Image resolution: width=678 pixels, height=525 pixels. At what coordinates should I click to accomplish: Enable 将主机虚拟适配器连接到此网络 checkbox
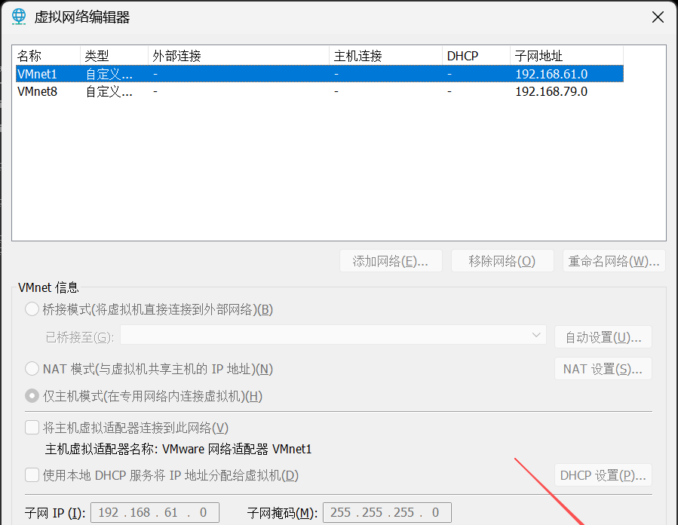[31, 427]
